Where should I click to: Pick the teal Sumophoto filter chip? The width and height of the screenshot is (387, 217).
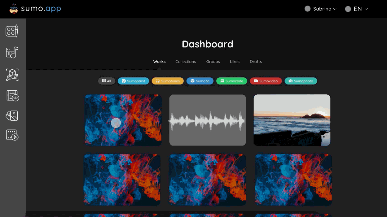coord(301,81)
